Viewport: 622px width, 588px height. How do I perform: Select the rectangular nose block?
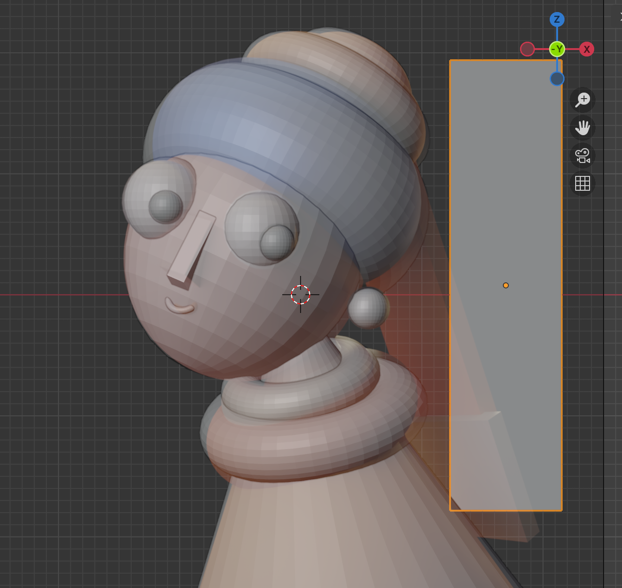(x=191, y=247)
